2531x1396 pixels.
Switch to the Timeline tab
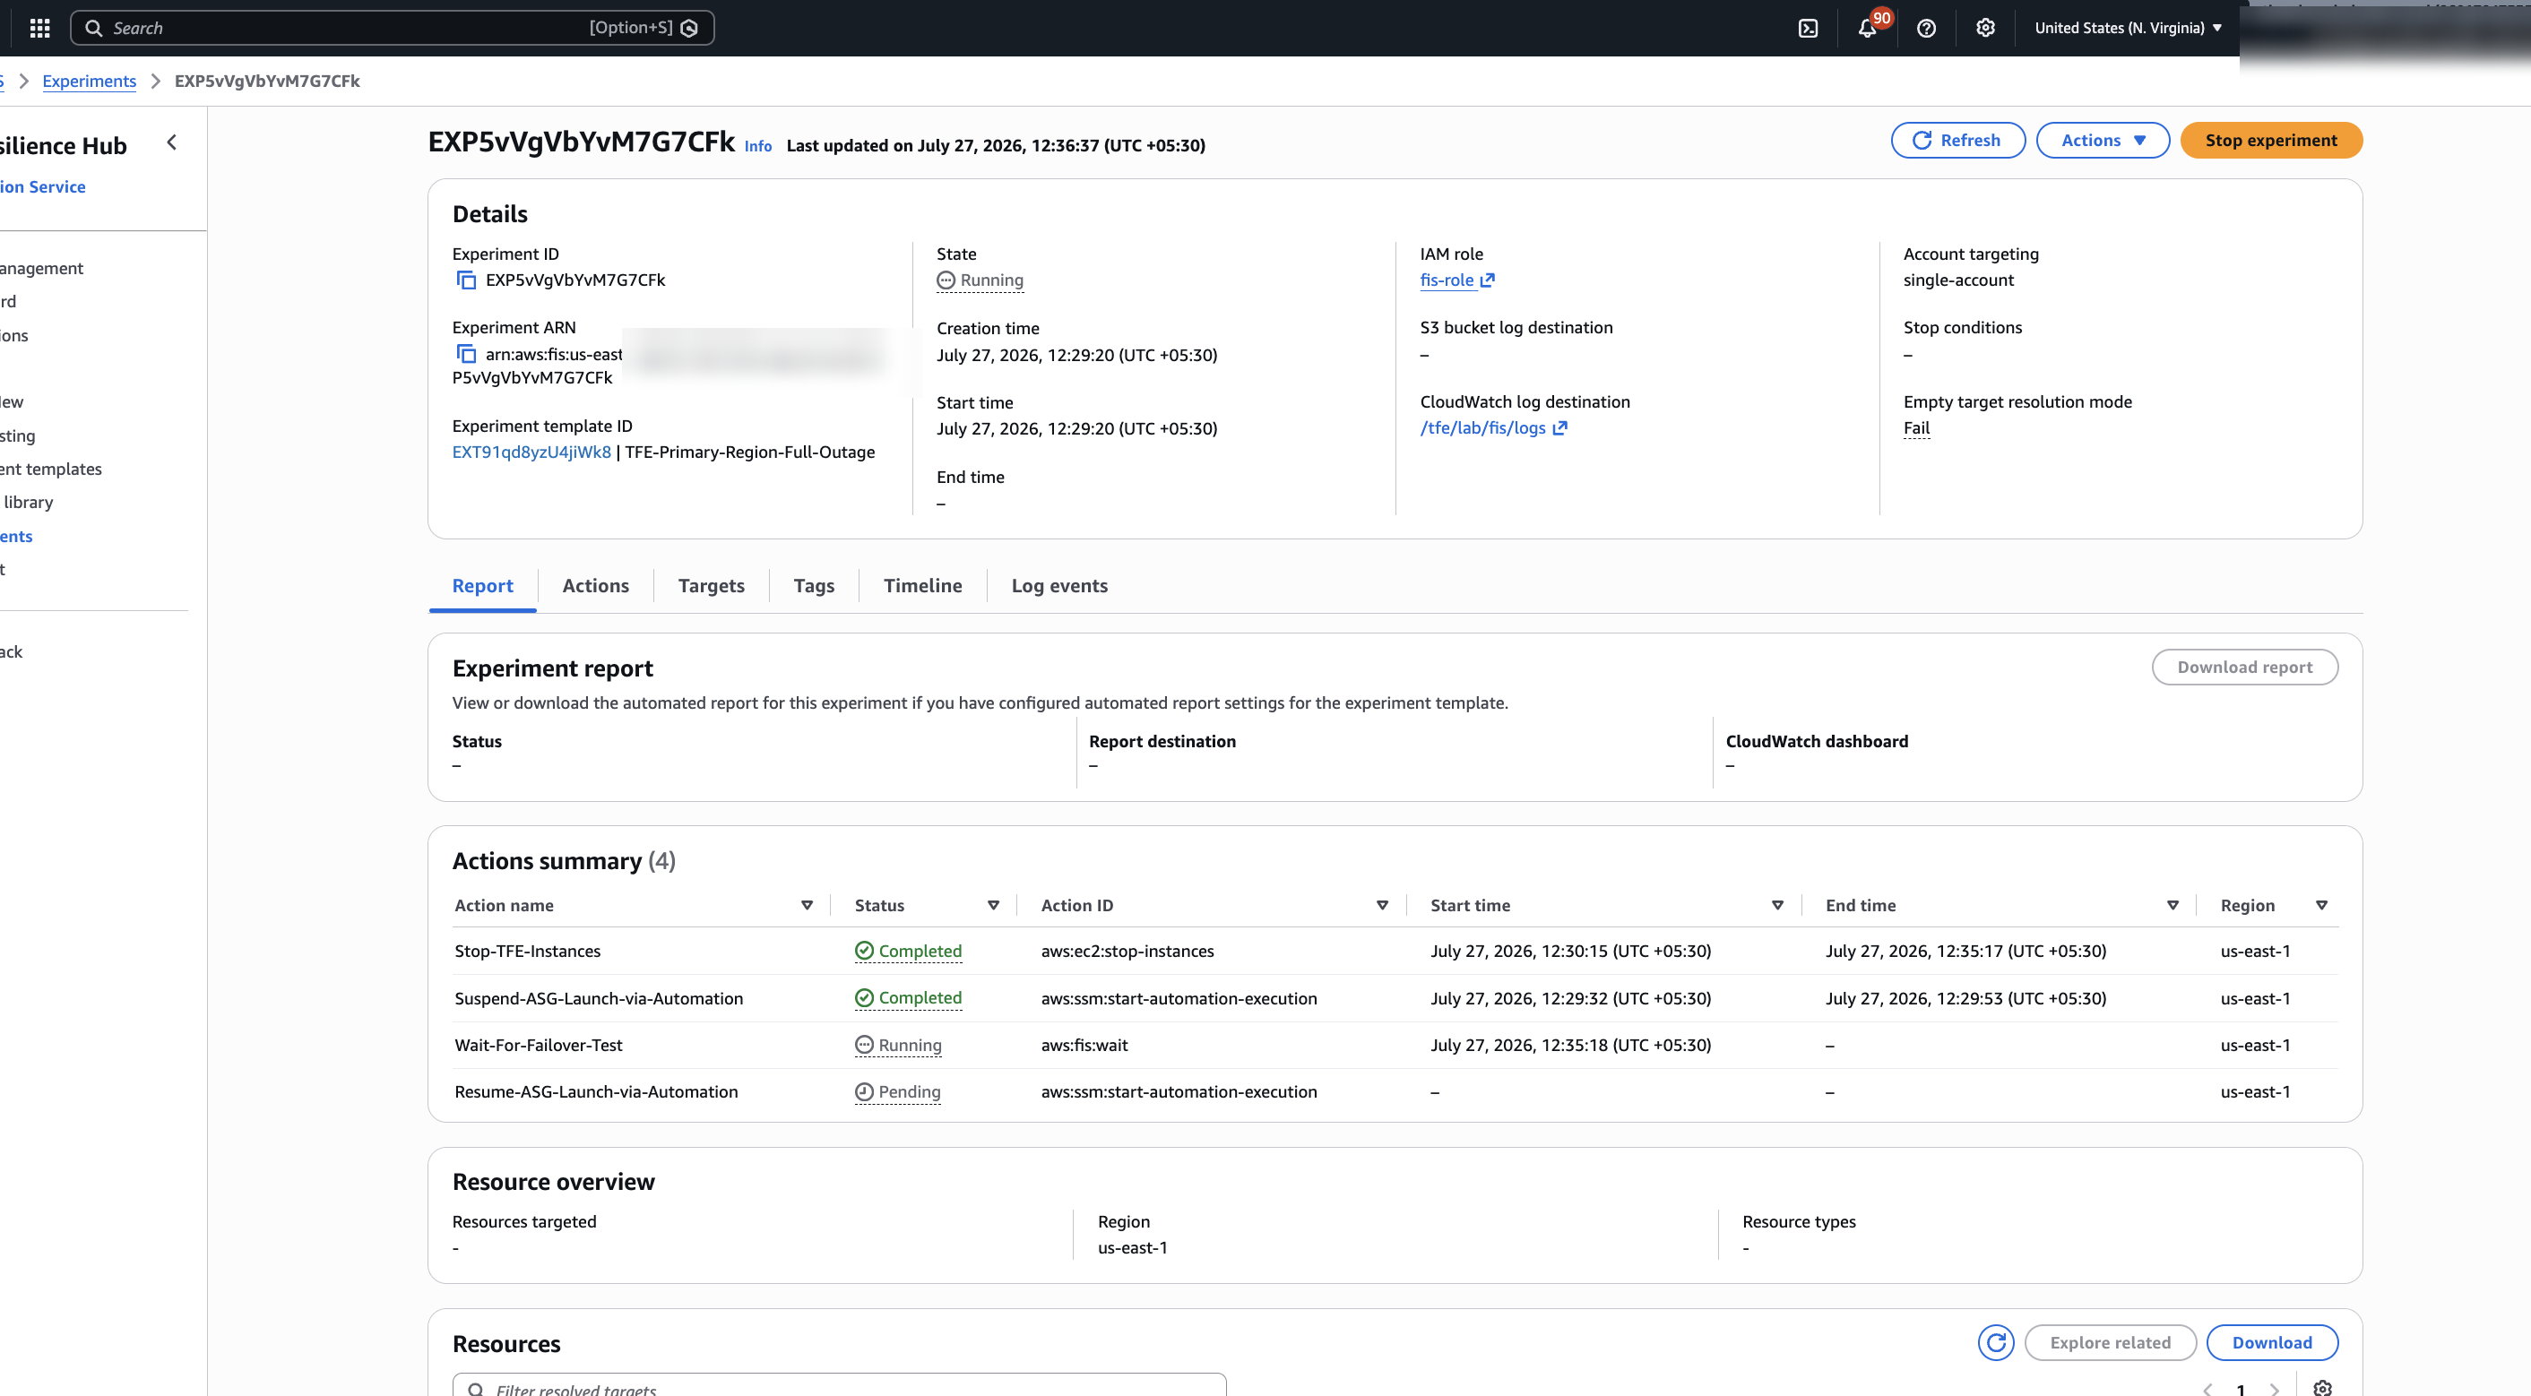pyautogui.click(x=922, y=585)
